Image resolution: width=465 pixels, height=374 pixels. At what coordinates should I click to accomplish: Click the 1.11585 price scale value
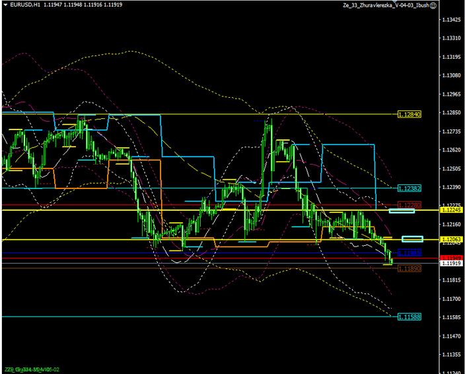tap(452, 317)
